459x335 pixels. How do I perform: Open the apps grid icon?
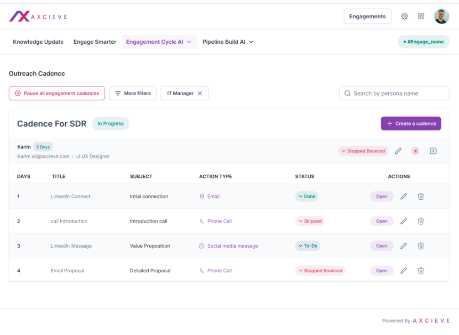click(x=421, y=16)
